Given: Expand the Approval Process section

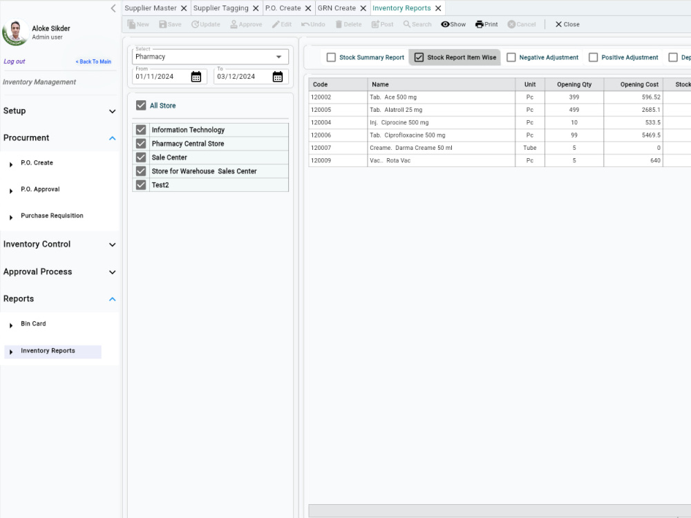Looking at the screenshot, I should point(59,271).
